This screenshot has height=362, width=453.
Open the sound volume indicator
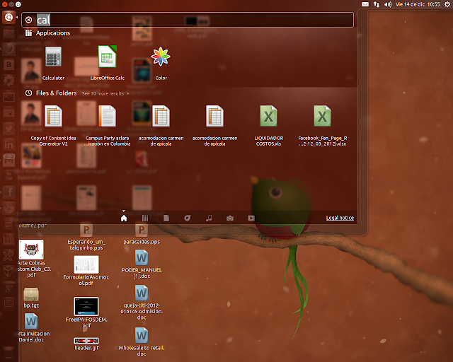pyautogui.click(x=388, y=4)
